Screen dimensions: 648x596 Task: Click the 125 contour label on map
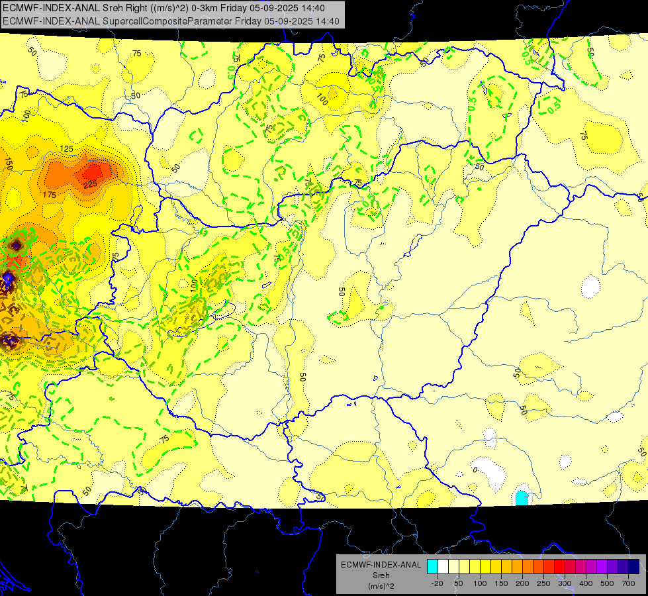click(x=67, y=148)
